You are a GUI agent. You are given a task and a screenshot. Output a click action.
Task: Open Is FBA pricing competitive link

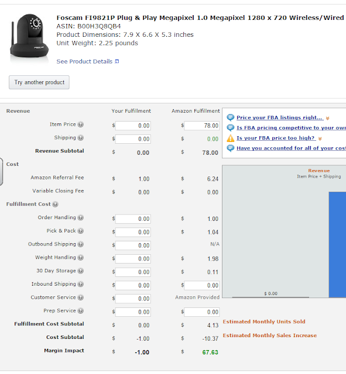291,128
